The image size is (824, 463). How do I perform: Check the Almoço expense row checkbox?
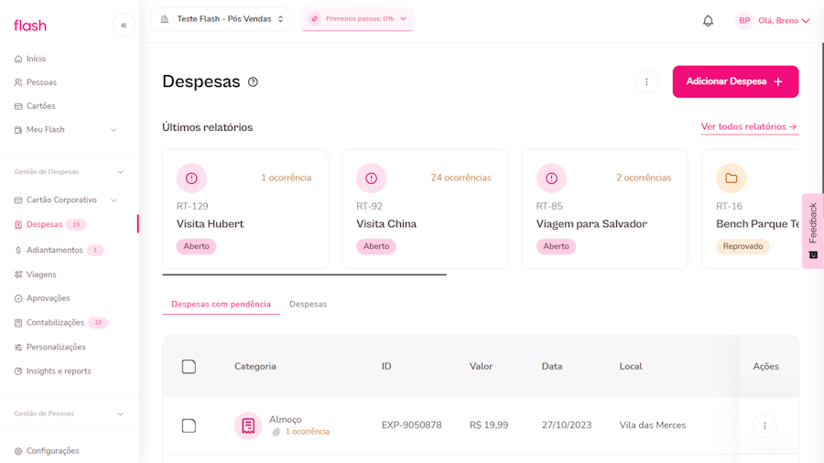point(189,425)
